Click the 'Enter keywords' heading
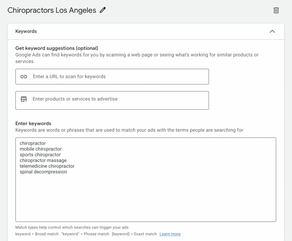This screenshot has width=292, height=241. [33, 123]
